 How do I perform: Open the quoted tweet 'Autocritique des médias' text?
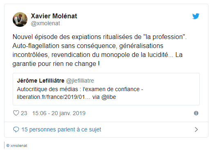[x=80, y=90]
